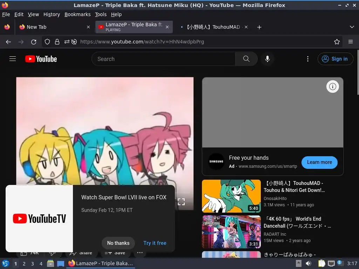Open the clipboard manager tray icon

pyautogui.click(x=321, y=263)
